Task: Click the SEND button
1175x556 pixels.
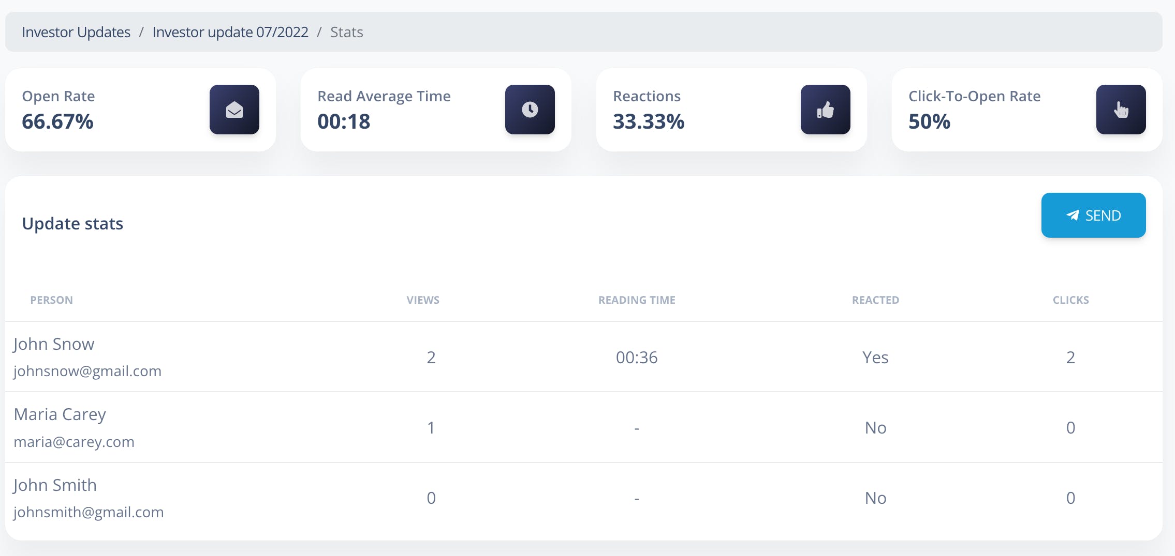Action: click(x=1093, y=215)
